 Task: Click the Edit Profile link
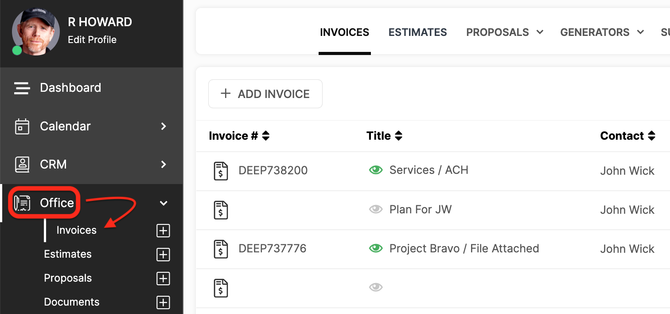(x=92, y=39)
